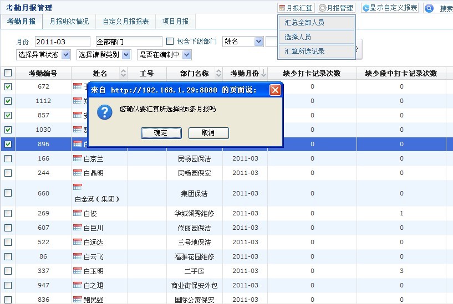This screenshot has width=453, height=304.
Task: Click the 全部部门 department field
Action: pyautogui.click(x=129, y=42)
